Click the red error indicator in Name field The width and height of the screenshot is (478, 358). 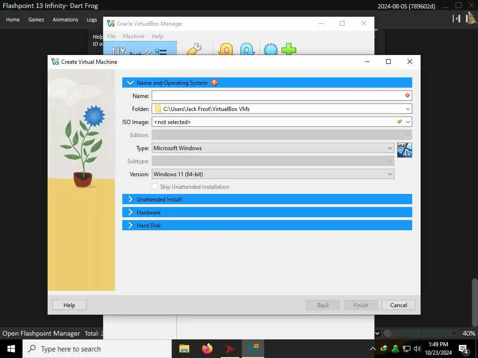[407, 95]
